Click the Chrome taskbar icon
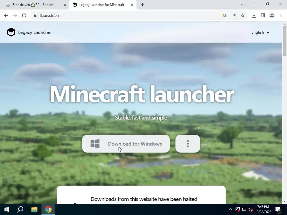This screenshot has width=287, height=215. coord(48,209)
